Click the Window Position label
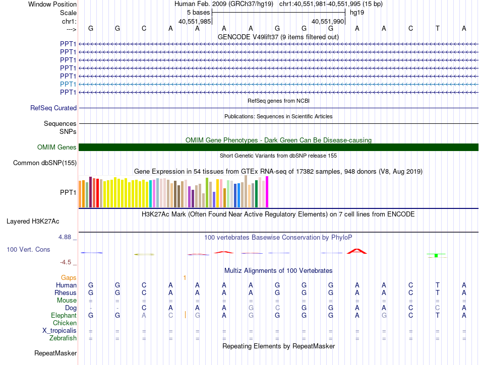Screen dimensions: 479x365 point(52,4)
